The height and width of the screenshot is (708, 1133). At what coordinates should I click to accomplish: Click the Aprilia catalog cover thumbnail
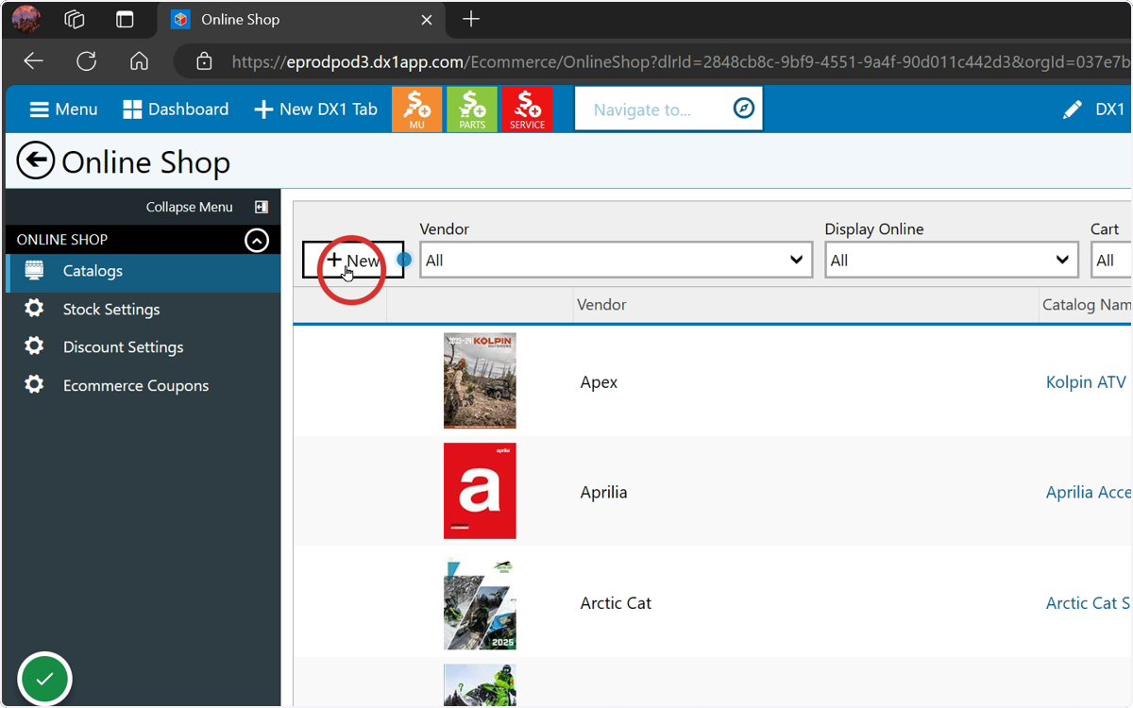480,491
